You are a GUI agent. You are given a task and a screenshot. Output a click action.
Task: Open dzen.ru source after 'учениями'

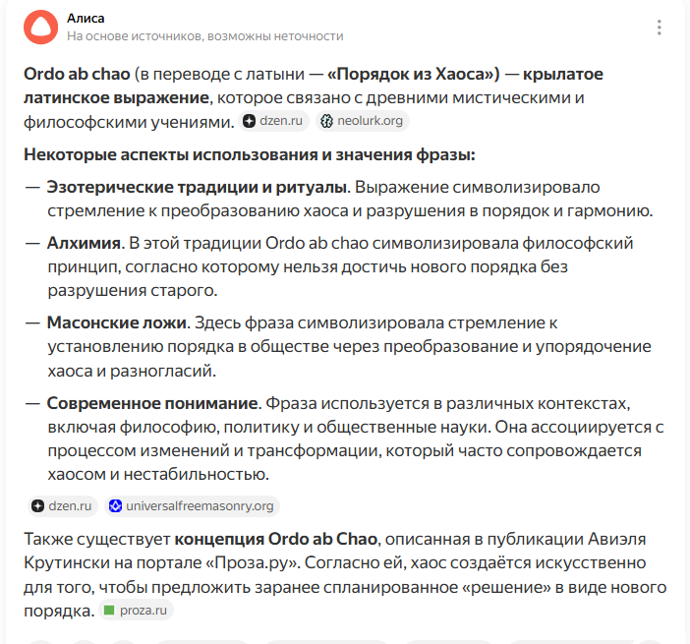273,121
